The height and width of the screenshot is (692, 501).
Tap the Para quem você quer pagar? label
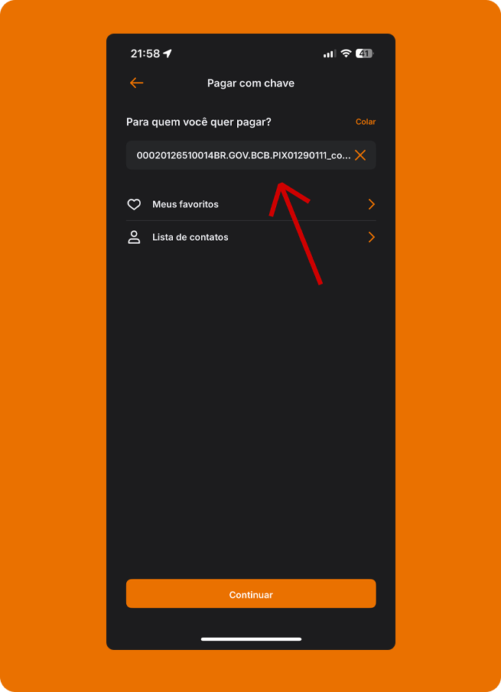[199, 122]
